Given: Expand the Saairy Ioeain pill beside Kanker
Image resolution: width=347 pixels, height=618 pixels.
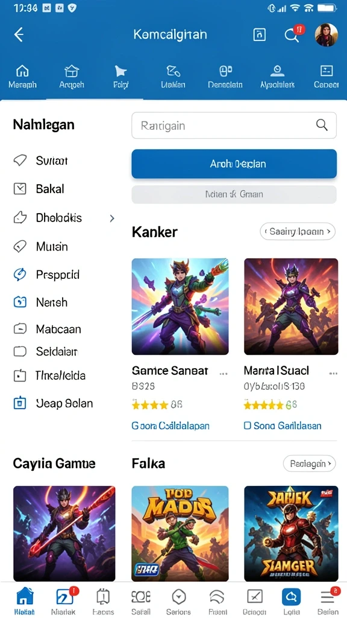Looking at the screenshot, I should tap(298, 231).
